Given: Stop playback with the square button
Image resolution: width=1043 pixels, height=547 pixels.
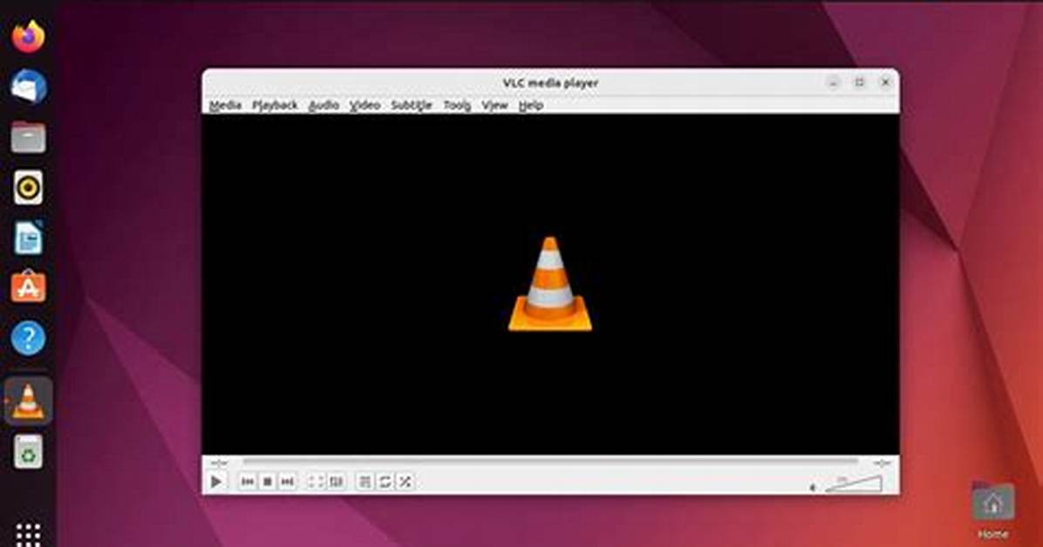Looking at the screenshot, I should 268,482.
